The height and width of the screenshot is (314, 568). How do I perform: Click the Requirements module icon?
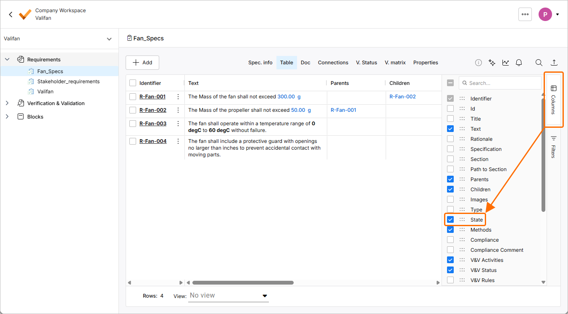point(21,59)
